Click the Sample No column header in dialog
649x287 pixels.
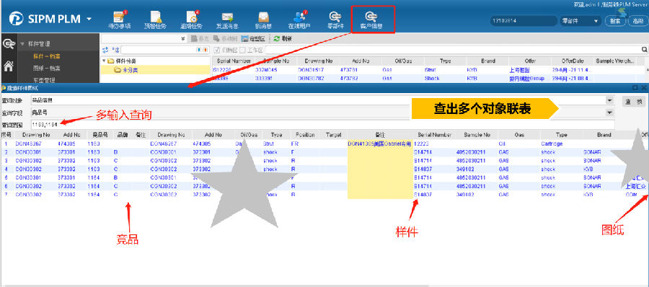click(477, 135)
